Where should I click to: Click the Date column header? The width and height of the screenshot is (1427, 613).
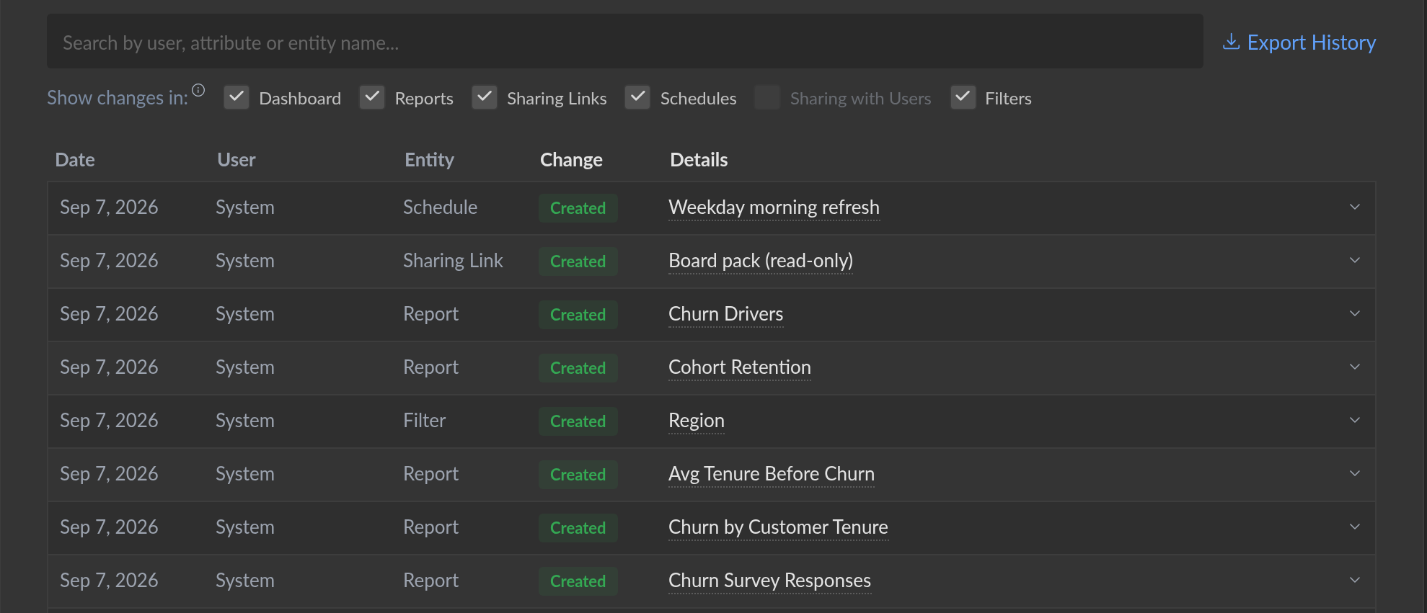75,160
